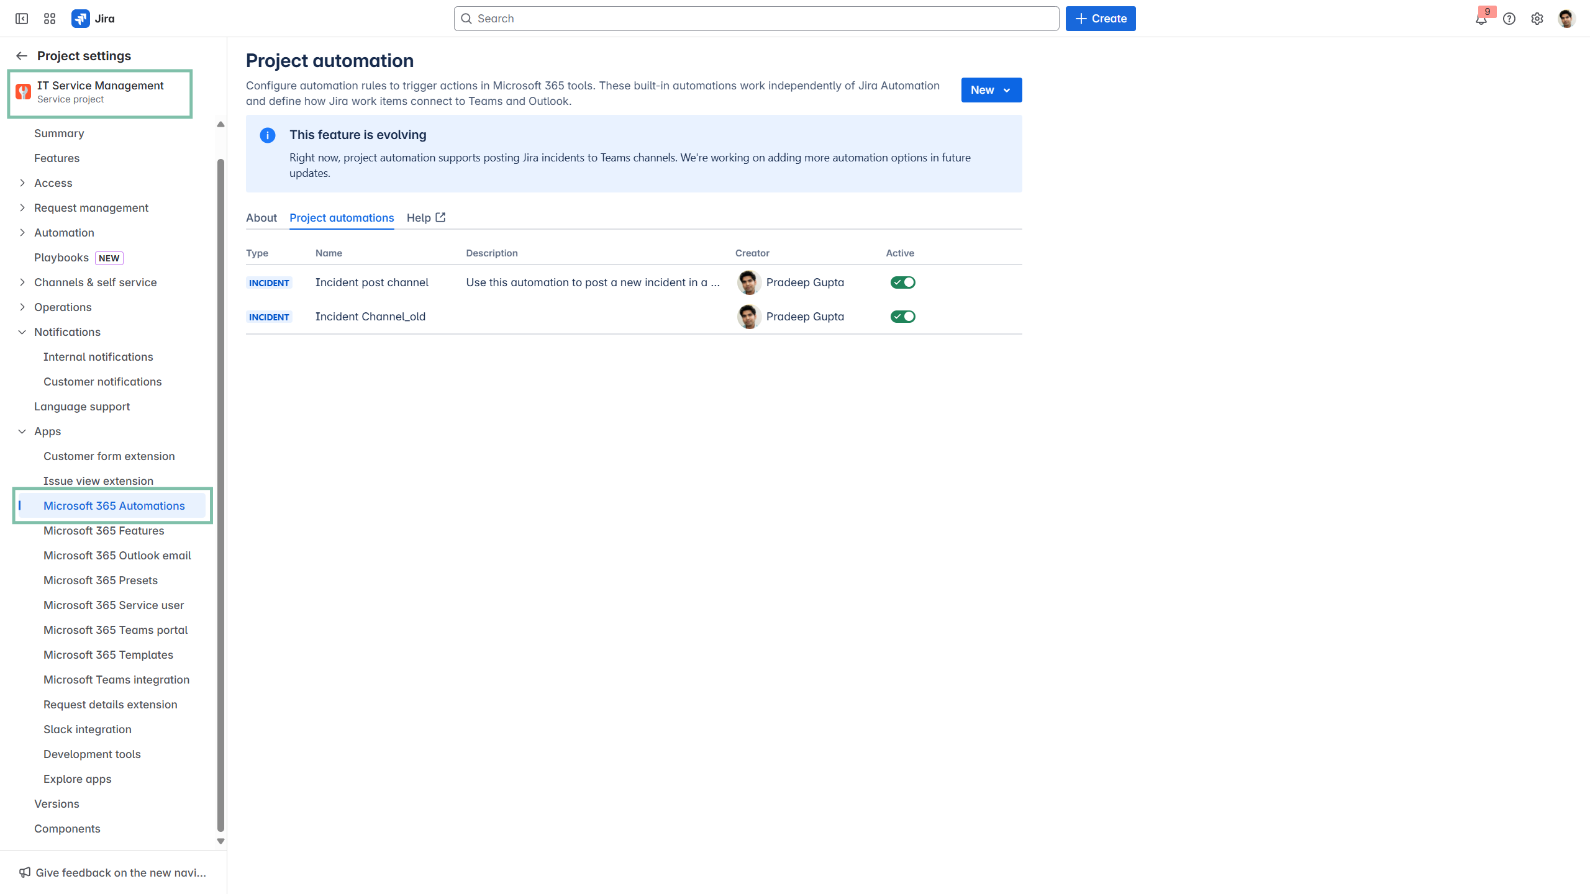This screenshot has width=1590, height=894.
Task: Disable the Incident post channel automation
Action: point(902,282)
